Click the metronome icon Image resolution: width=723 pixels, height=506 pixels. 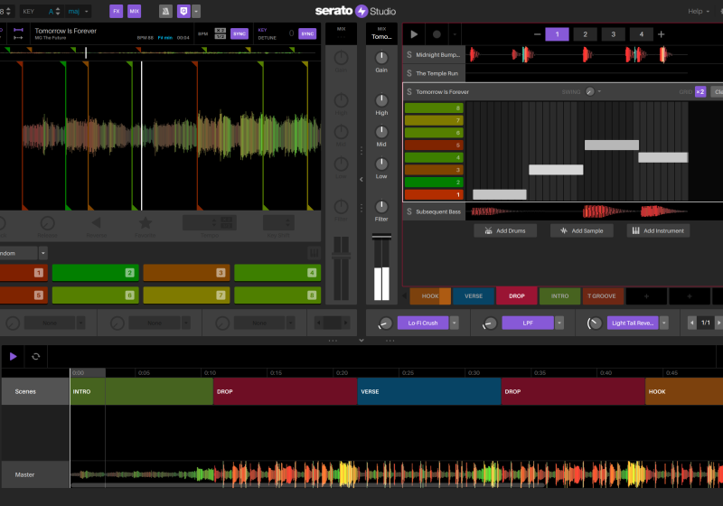165,11
